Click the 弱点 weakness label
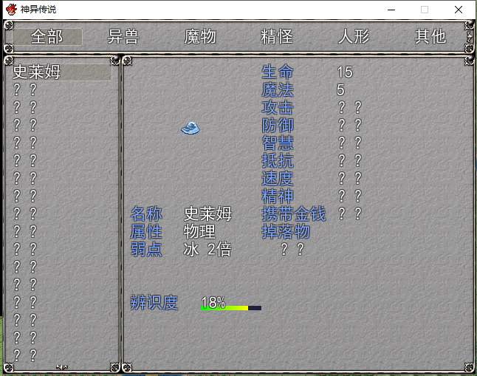Screen dimensions: 477x376 pyautogui.click(x=146, y=250)
